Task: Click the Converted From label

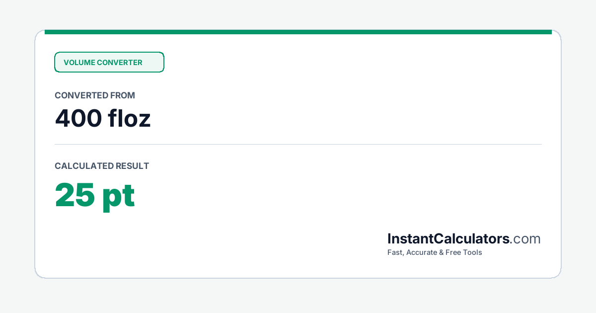Action: pos(95,95)
